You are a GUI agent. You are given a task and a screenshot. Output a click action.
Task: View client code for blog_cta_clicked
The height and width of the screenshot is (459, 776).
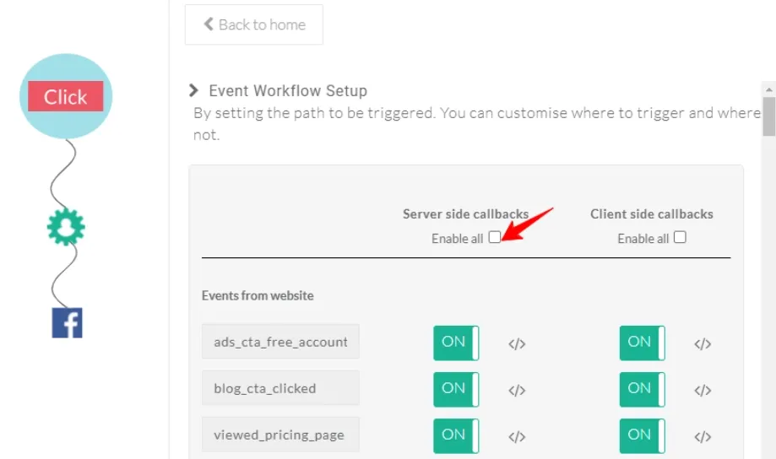pyautogui.click(x=703, y=391)
